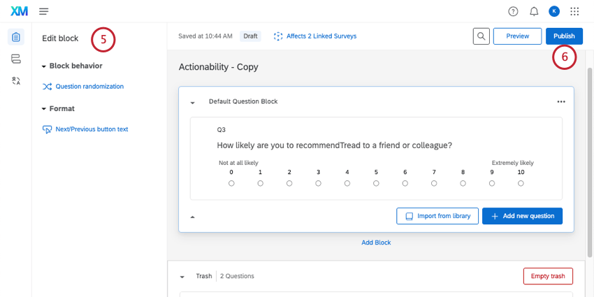The width and height of the screenshot is (594, 297).
Task: Click the XM logo
Action: point(19,11)
